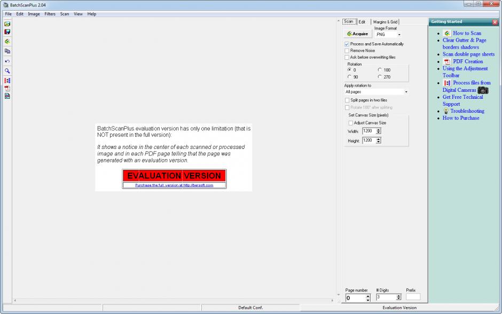Click the scan icon next to How to Scan
Screen dimensions: 502x314
pos(447,33)
